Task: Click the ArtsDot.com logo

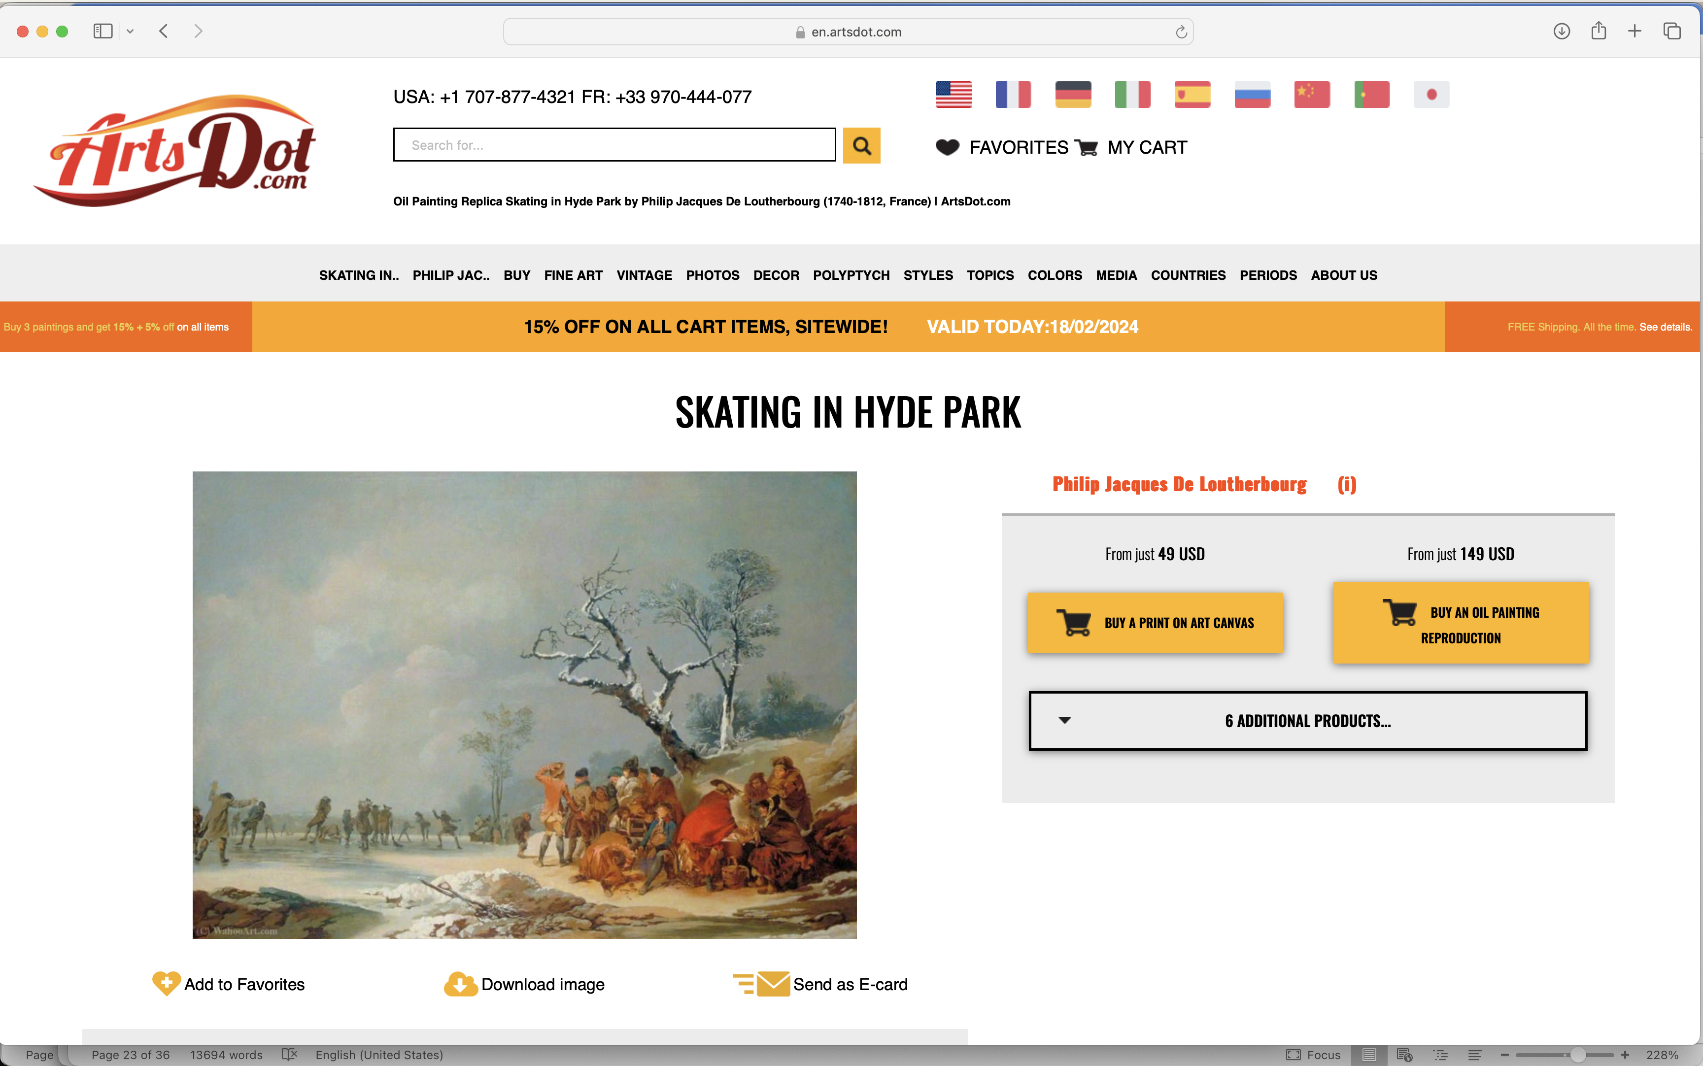Action: pyautogui.click(x=174, y=150)
